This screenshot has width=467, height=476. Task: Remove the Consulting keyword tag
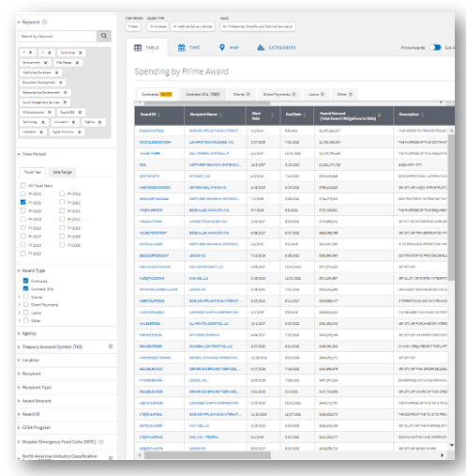click(81, 53)
